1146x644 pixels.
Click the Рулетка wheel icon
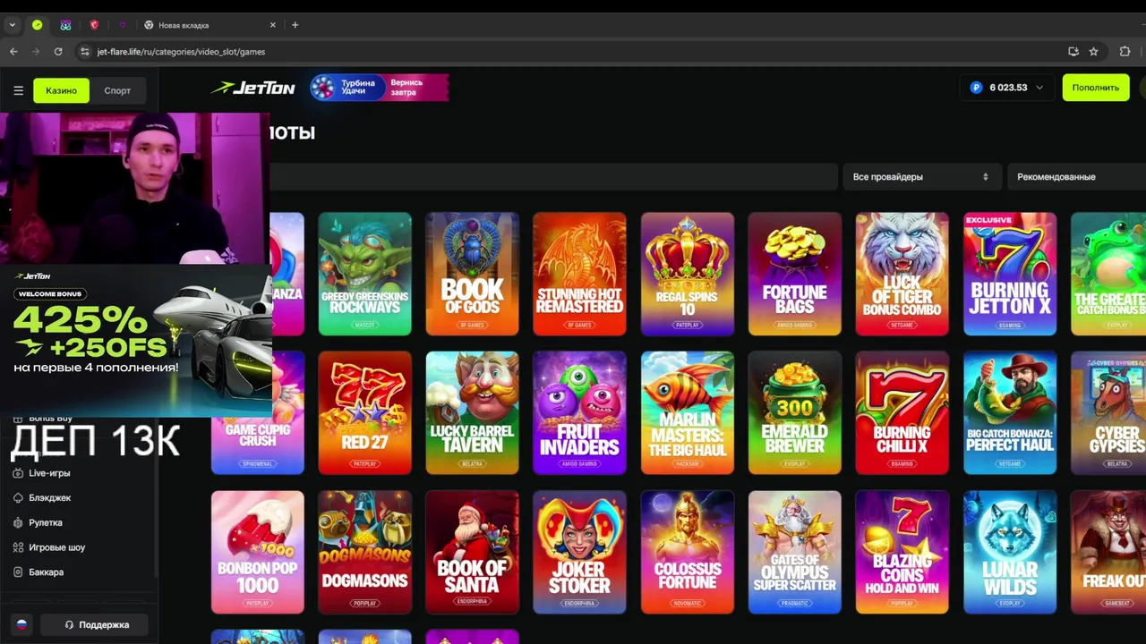point(18,522)
